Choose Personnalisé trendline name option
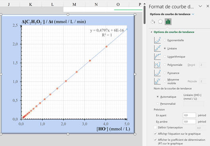The image size is (210, 146). point(158,104)
